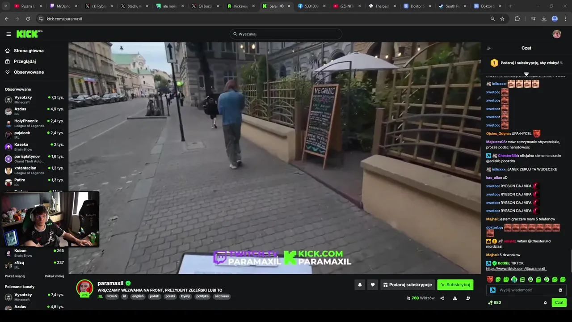Screen dimensions: 572x322
Task: Reload the page
Action: 28,19
